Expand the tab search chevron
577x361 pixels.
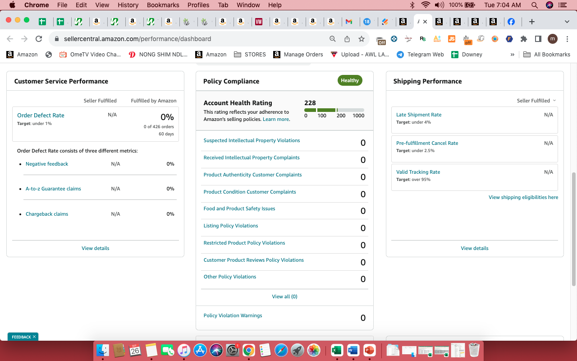click(x=567, y=22)
